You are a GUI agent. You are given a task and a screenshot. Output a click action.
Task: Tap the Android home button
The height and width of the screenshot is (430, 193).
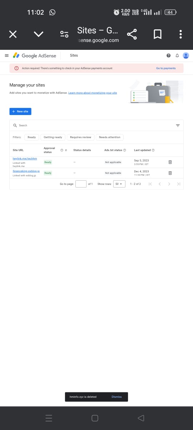[x=95, y=418]
